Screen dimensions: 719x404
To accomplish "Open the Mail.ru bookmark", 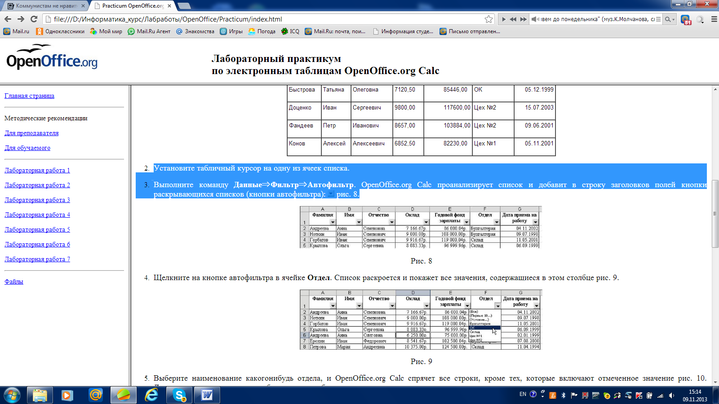I will (x=16, y=31).
